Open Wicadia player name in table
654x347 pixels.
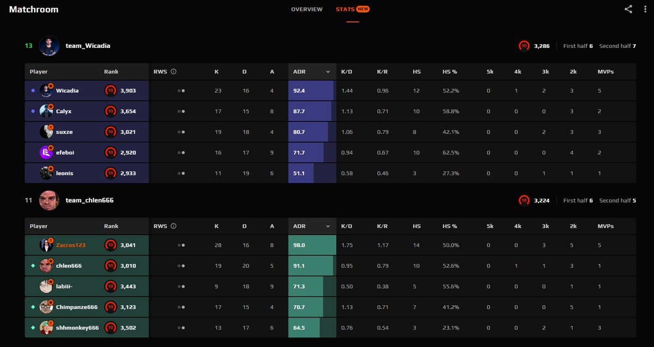[x=67, y=90]
